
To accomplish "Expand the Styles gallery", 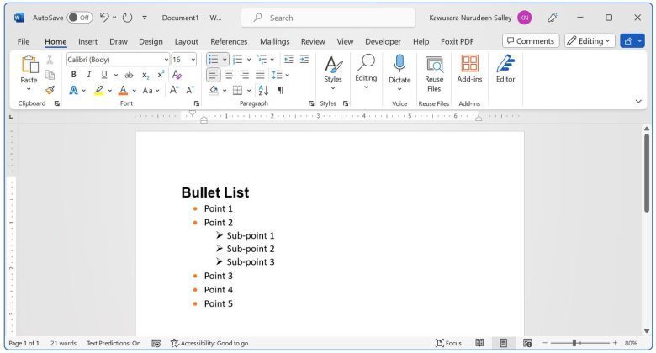I will pyautogui.click(x=333, y=73).
